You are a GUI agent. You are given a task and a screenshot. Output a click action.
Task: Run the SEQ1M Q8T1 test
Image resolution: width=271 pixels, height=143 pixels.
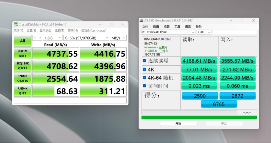pyautogui.click(x=23, y=53)
